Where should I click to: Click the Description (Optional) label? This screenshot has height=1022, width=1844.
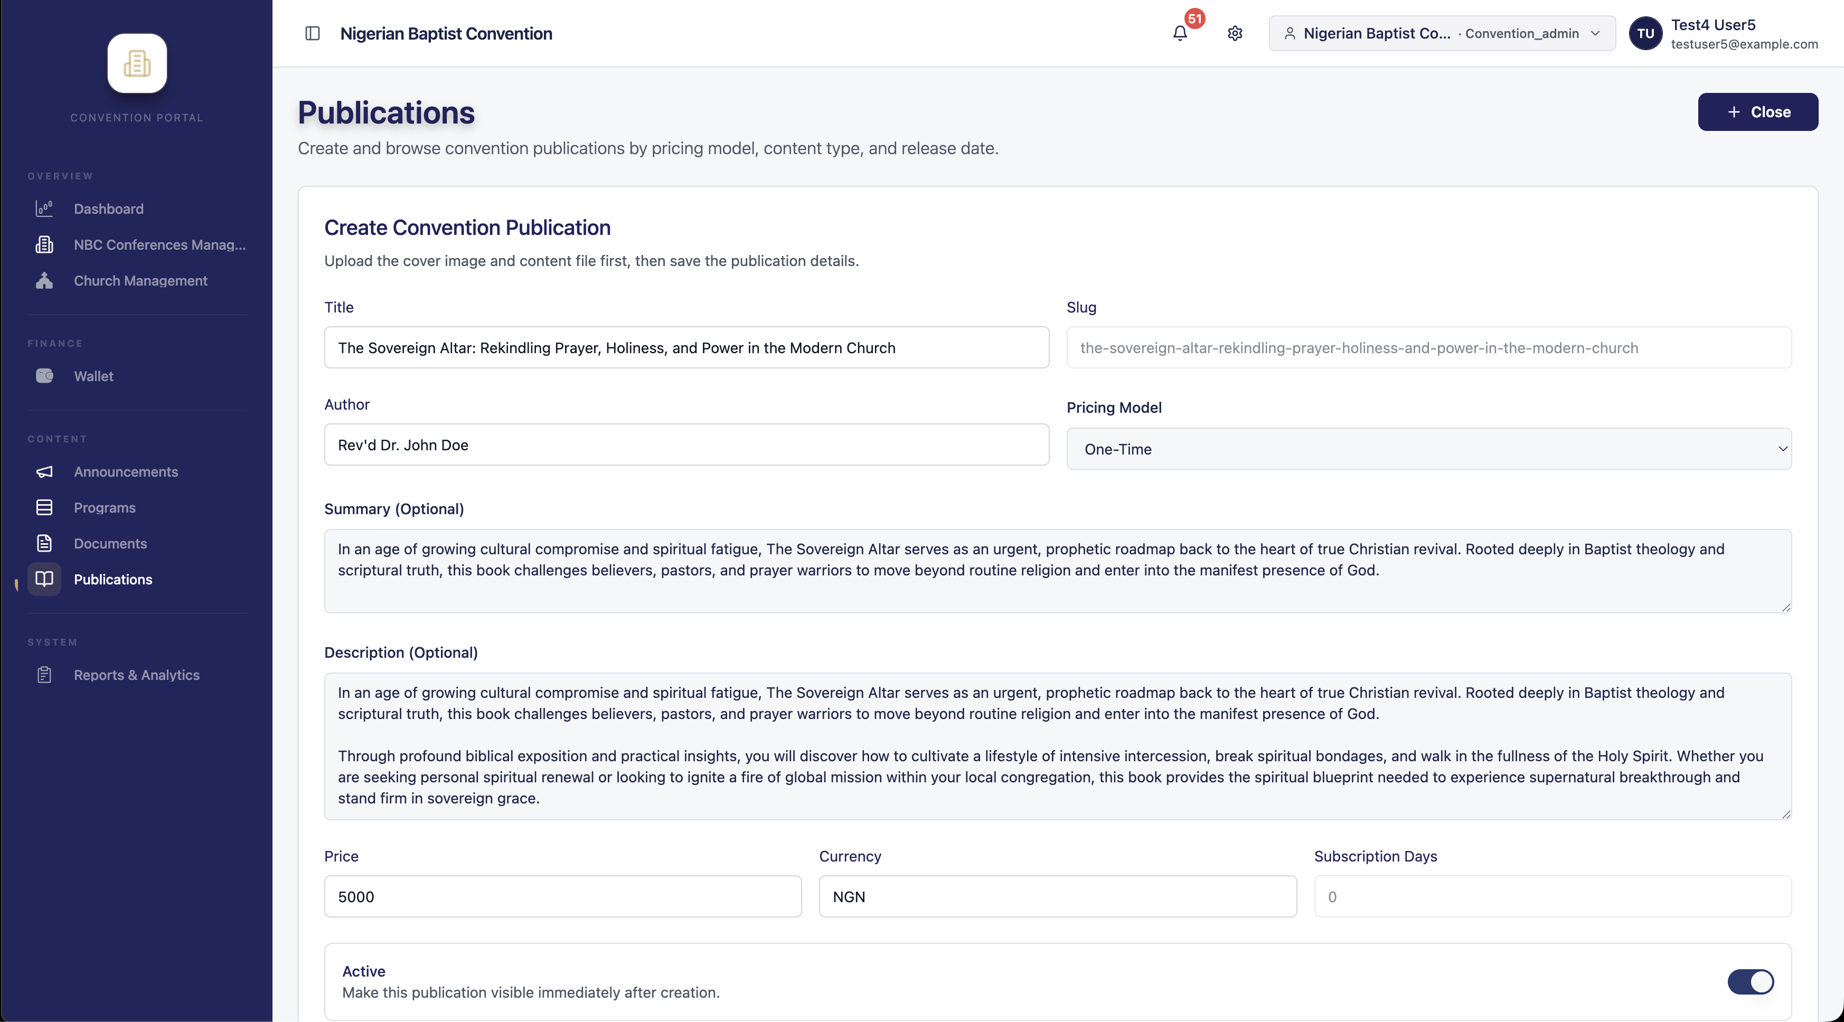coord(401,652)
